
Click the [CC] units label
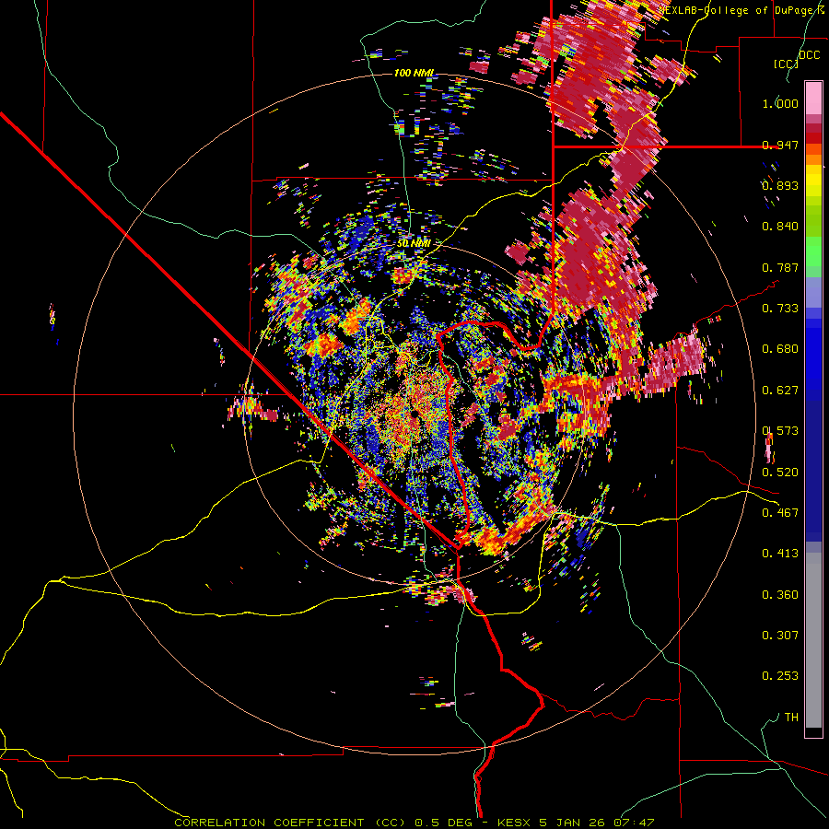click(786, 64)
